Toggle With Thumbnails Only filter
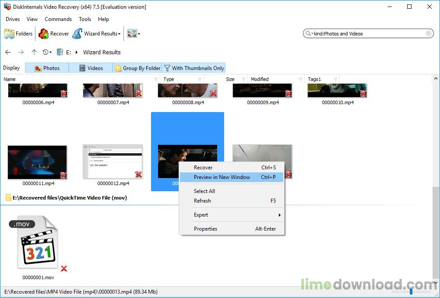Screen dimensions: 440x298 click(x=194, y=68)
